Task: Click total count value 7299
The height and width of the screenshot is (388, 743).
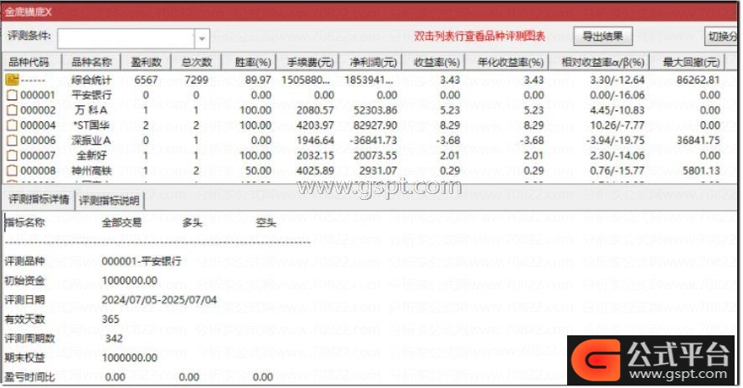Action: coord(196,80)
